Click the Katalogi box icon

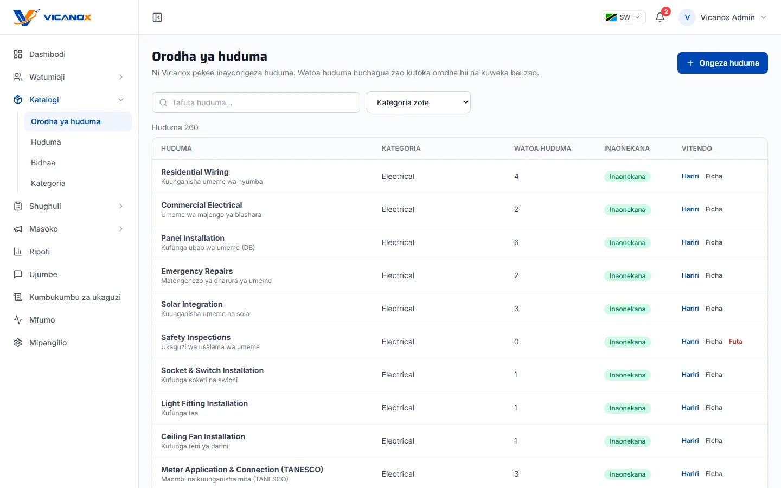click(x=18, y=100)
